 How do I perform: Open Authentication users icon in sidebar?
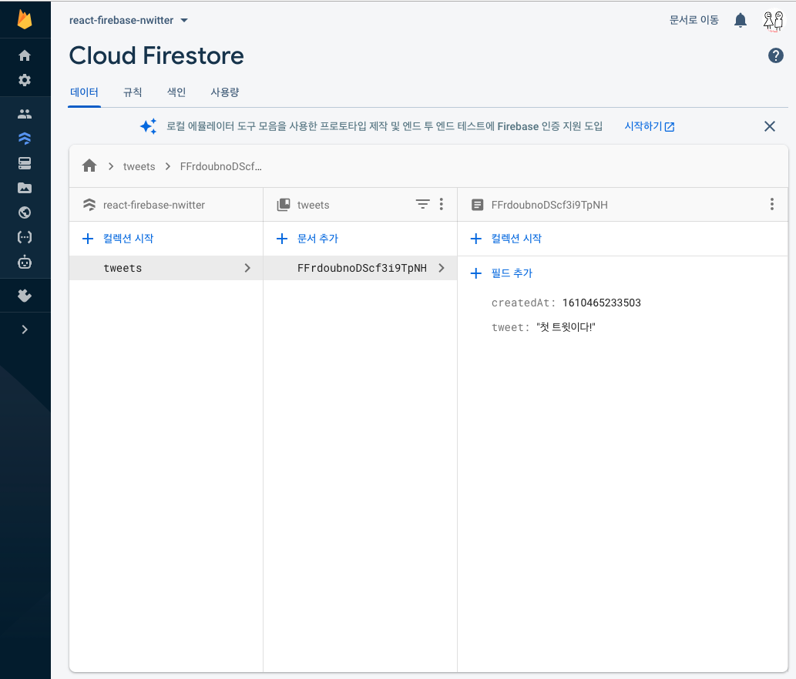pos(25,114)
